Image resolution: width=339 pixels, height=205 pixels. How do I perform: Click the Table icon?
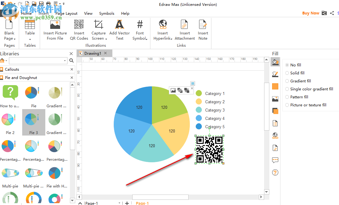pyautogui.click(x=30, y=24)
